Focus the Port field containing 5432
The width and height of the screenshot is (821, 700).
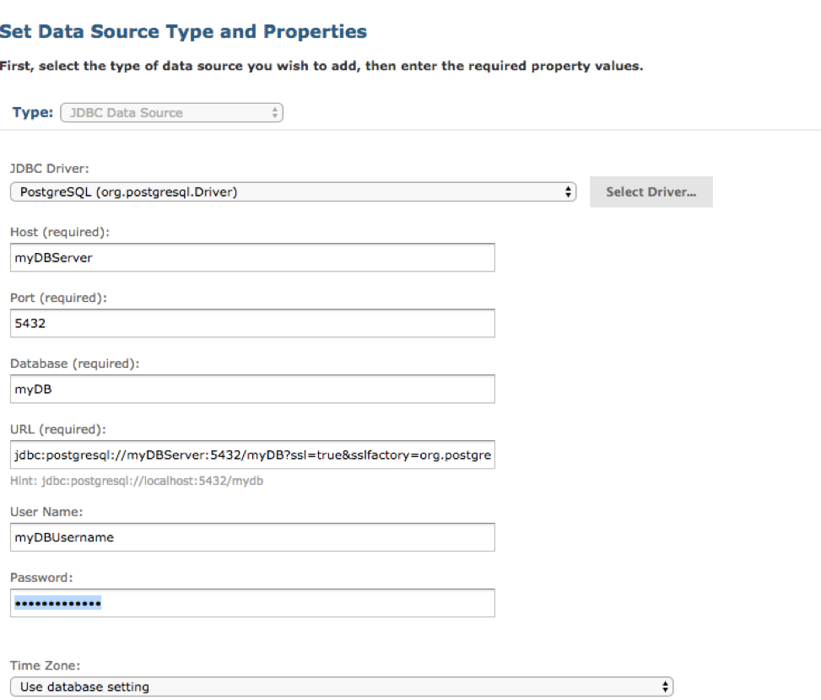pos(252,323)
